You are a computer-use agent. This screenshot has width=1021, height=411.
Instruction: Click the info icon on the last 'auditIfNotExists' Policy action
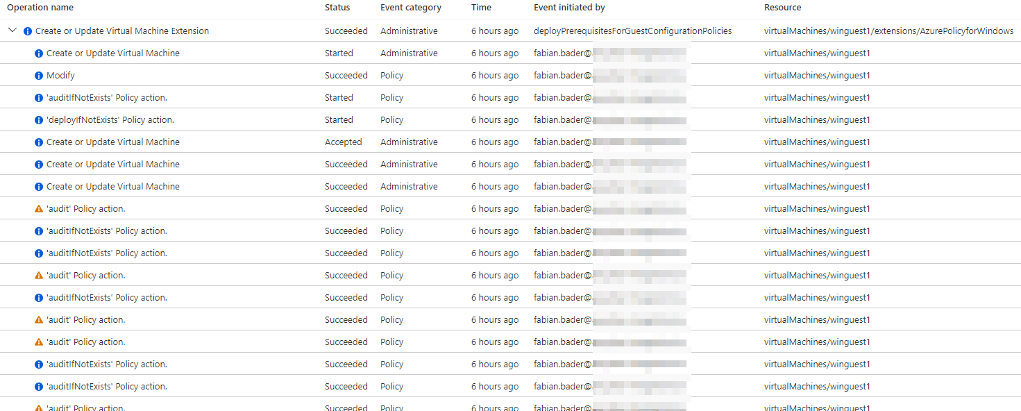(x=38, y=386)
